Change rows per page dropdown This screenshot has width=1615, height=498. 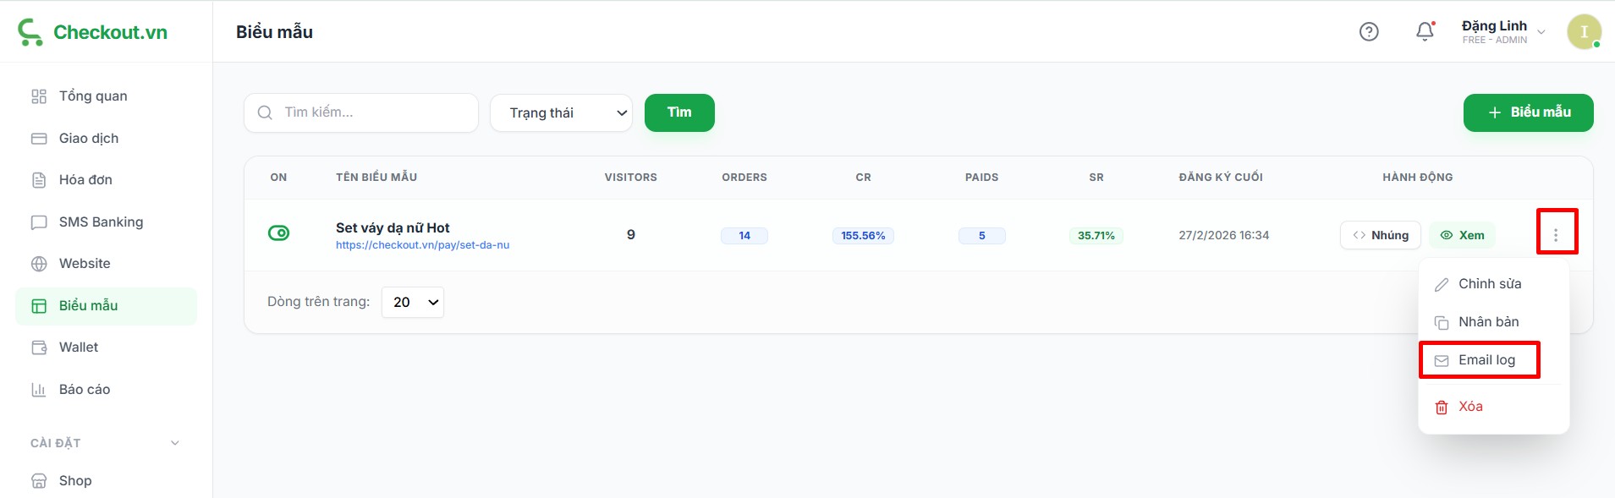click(x=413, y=303)
